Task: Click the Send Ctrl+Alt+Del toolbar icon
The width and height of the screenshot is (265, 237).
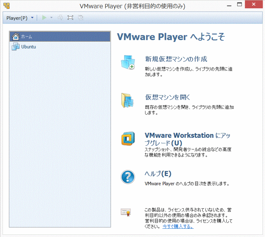Action: coord(60,18)
